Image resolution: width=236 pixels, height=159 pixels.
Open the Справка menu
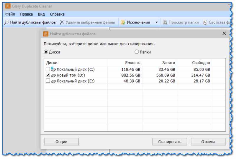(x=57, y=14)
